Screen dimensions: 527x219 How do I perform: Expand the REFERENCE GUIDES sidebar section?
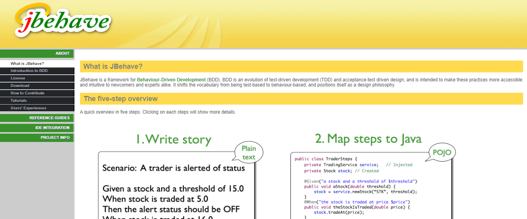pos(37,118)
